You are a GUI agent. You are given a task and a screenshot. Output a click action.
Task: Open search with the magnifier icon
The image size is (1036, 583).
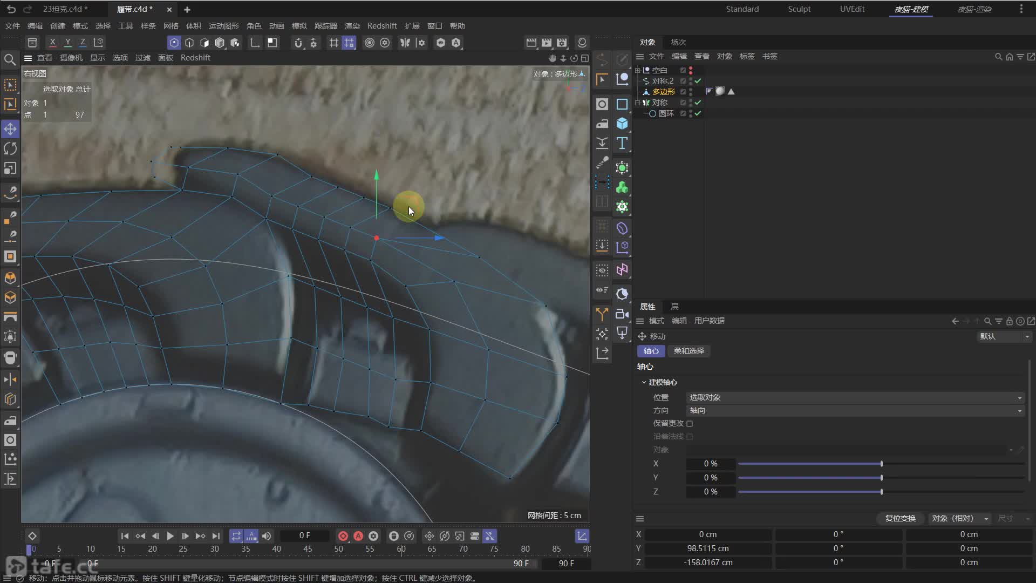(10, 59)
